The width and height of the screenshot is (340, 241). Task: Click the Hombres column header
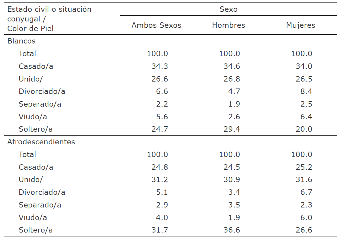pos(229,25)
